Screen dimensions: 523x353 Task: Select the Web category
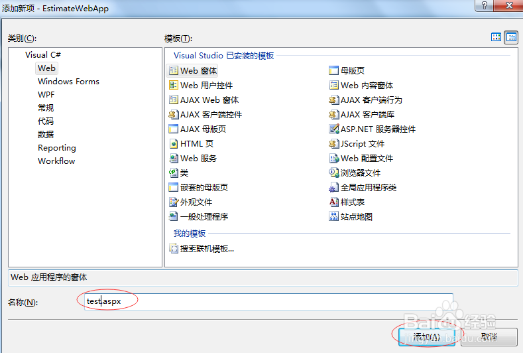click(46, 68)
